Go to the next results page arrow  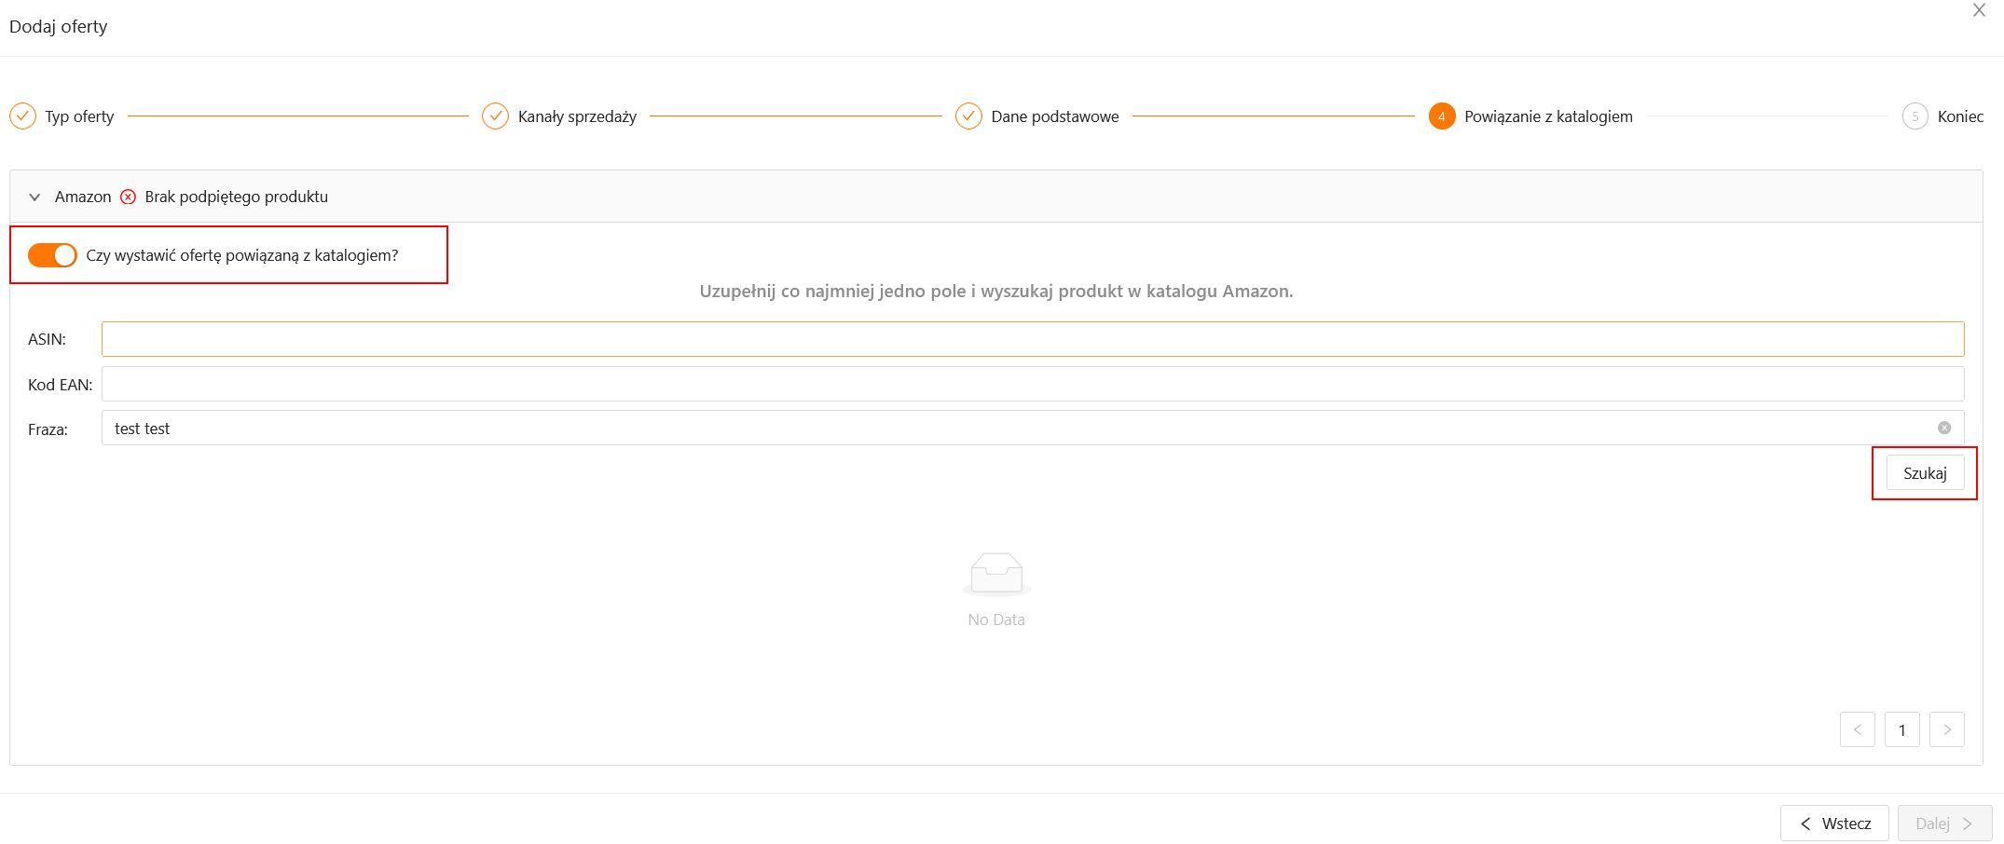tap(1946, 729)
